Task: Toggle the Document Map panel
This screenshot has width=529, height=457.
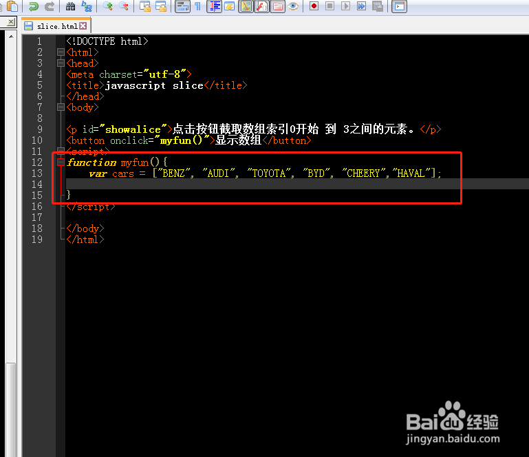Action: 246,6
